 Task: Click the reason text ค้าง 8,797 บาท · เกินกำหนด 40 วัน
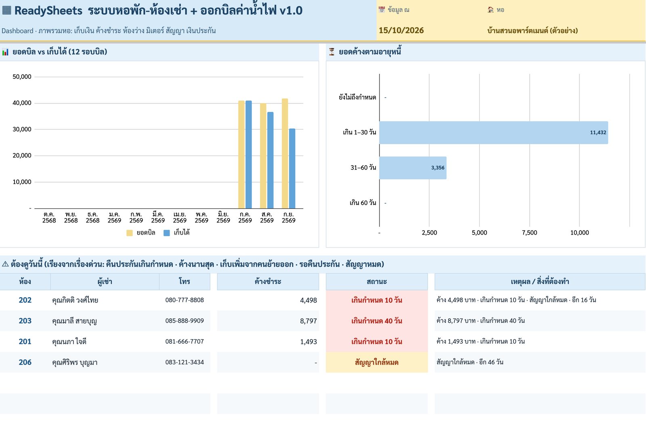pyautogui.click(x=480, y=321)
